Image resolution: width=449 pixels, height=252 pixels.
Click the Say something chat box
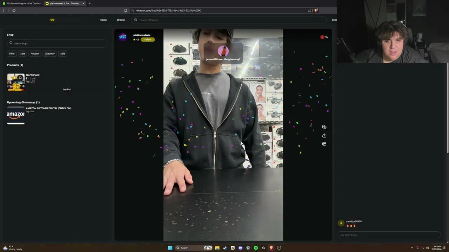[389, 235]
